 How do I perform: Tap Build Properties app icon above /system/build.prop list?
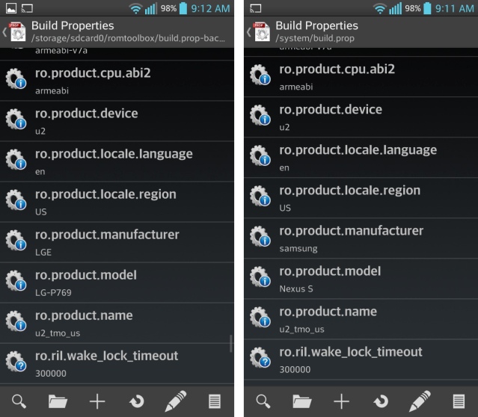coord(262,31)
